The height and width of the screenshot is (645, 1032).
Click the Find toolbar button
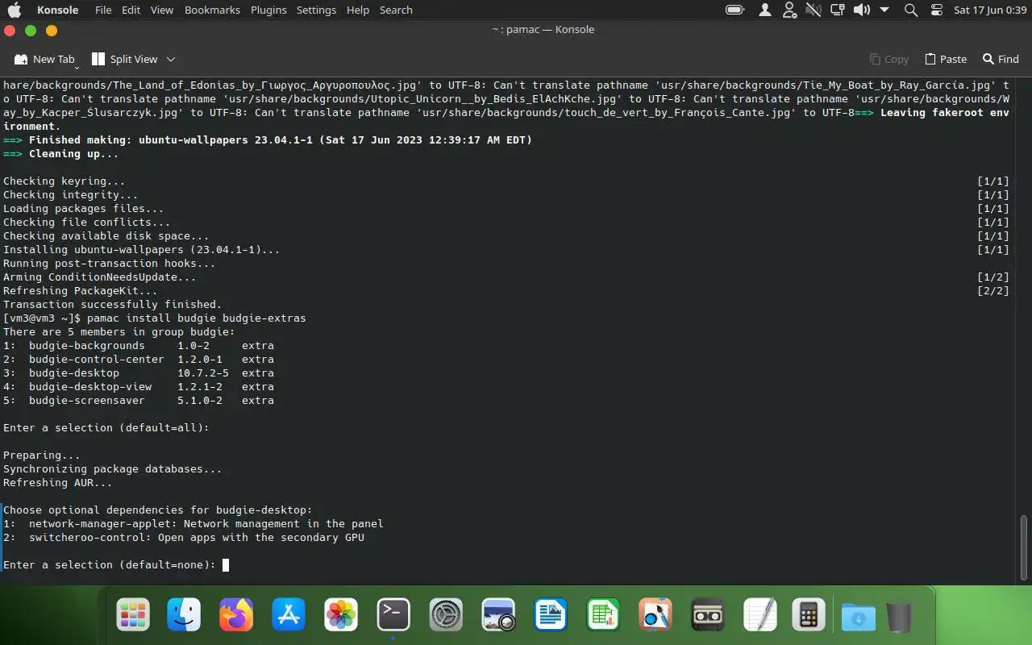tap(1001, 59)
